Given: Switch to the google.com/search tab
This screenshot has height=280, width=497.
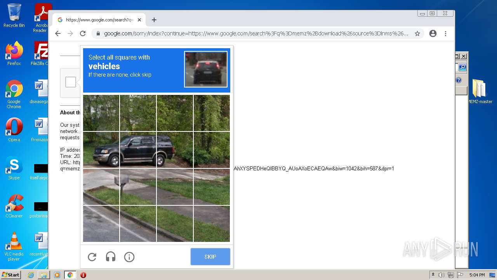Looking at the screenshot, I should pos(99,20).
